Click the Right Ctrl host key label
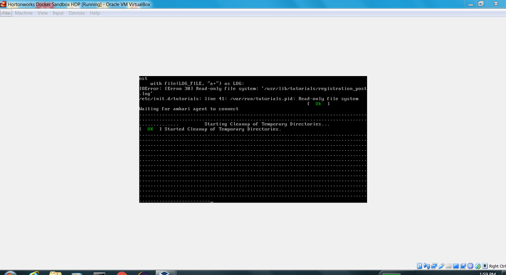This screenshot has width=506, height=275. pyautogui.click(x=497, y=266)
